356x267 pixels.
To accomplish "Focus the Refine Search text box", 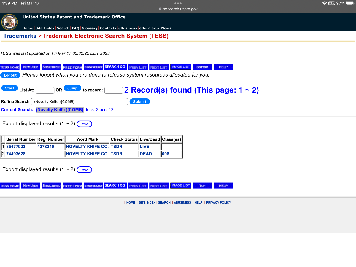I will [x=80, y=102].
